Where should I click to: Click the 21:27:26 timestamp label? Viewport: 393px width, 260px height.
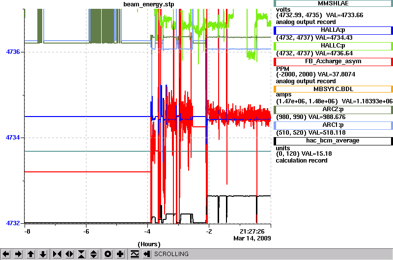[x=252, y=232]
